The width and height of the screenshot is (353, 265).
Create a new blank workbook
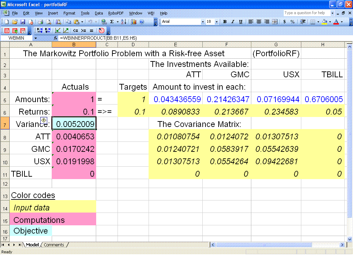pyautogui.click(x=7, y=22)
